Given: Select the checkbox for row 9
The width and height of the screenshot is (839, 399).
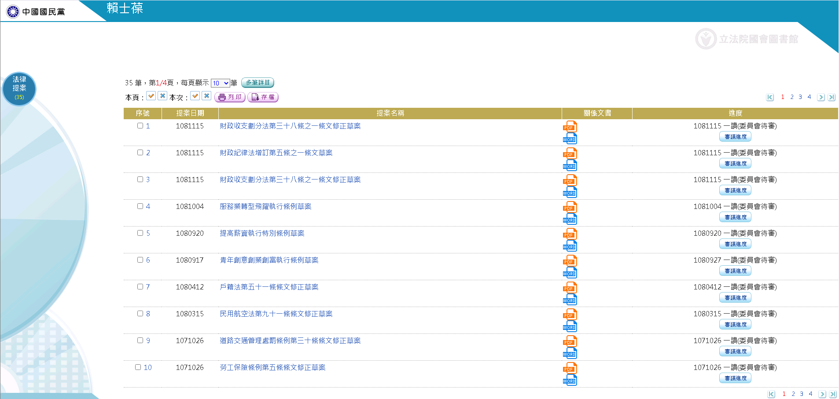Looking at the screenshot, I should (140, 340).
